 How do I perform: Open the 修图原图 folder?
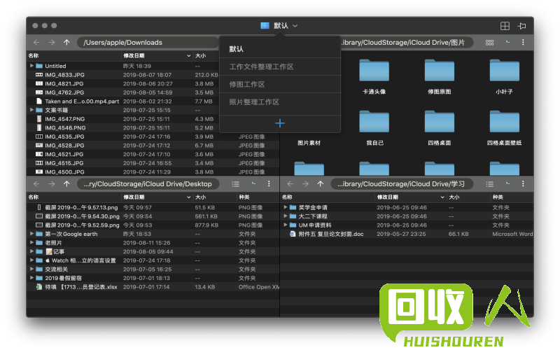tap(440, 76)
